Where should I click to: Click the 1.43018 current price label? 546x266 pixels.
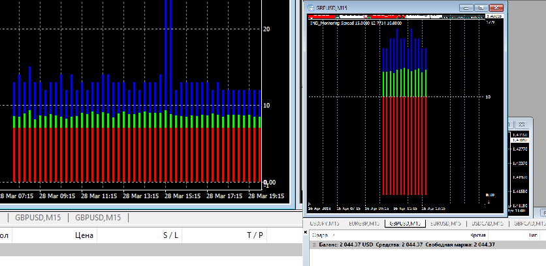(x=494, y=16)
